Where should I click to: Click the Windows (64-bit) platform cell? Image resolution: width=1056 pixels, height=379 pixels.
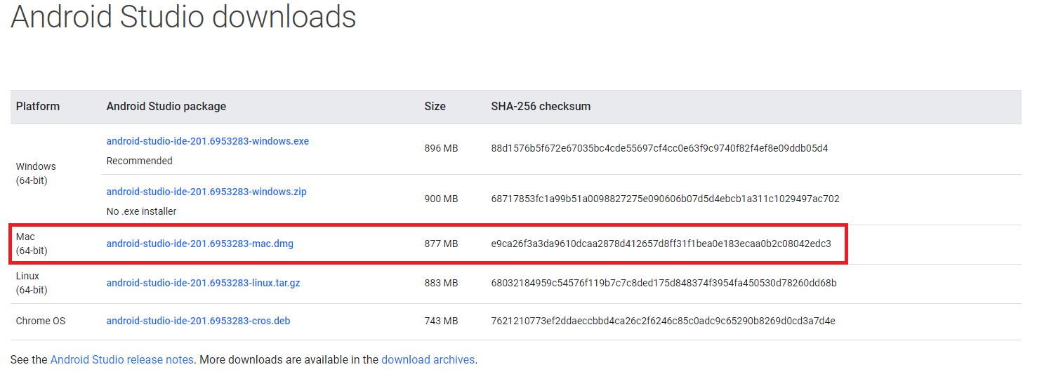click(x=36, y=173)
